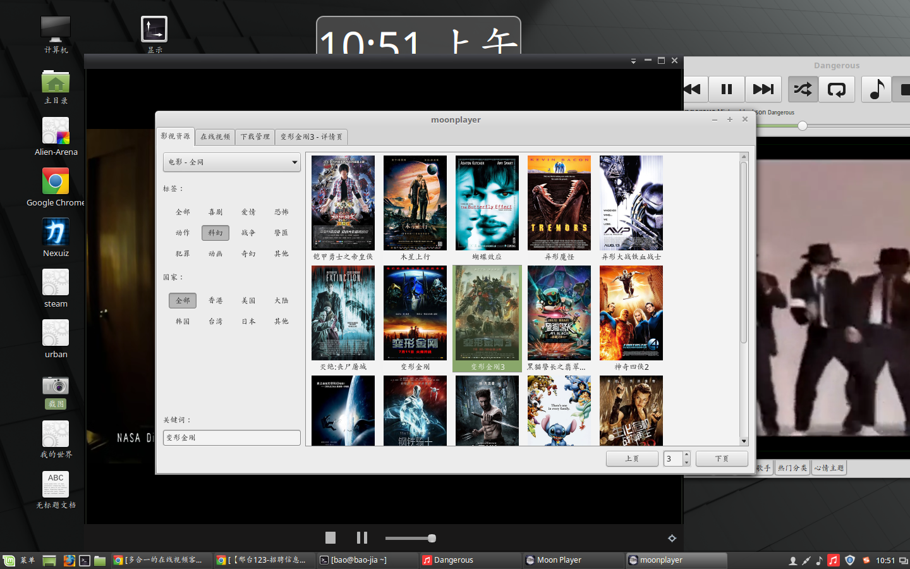Click the red music tray icon
The height and width of the screenshot is (569, 910).
(x=834, y=560)
